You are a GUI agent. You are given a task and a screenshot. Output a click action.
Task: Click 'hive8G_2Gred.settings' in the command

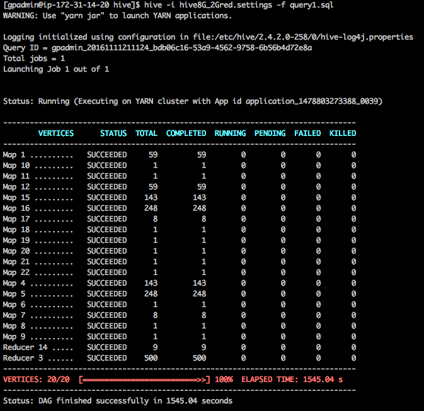pyautogui.click(x=226, y=5)
